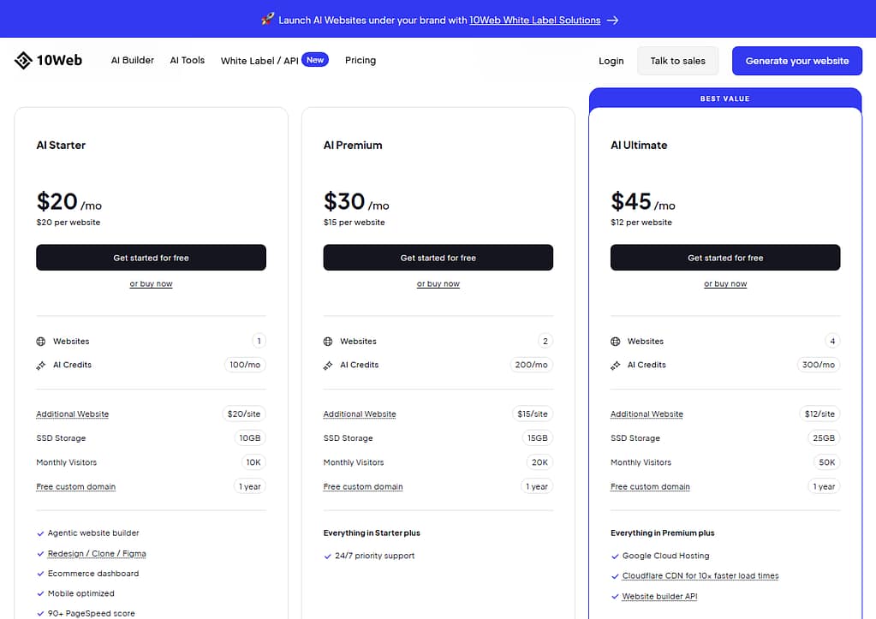
Task: Click the $45 /mo price text
Action: [643, 202]
